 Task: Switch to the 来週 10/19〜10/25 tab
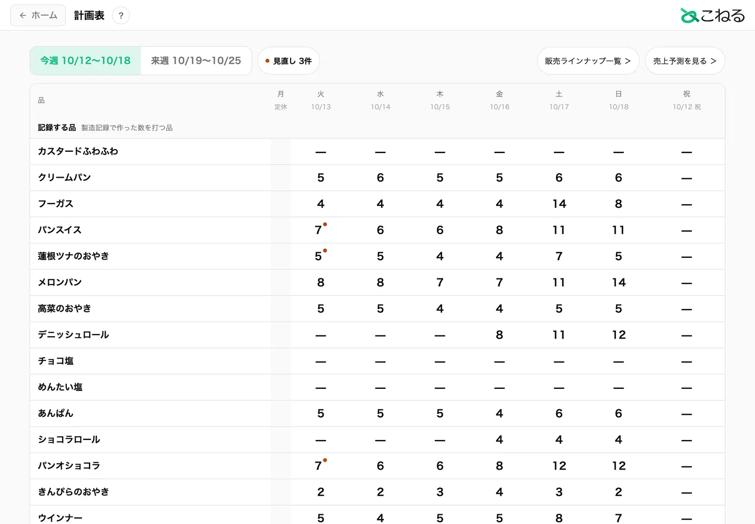click(x=196, y=61)
